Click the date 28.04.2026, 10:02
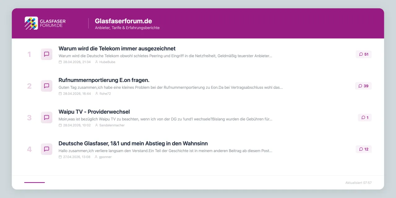The height and width of the screenshot is (198, 396). pyautogui.click(x=77, y=125)
